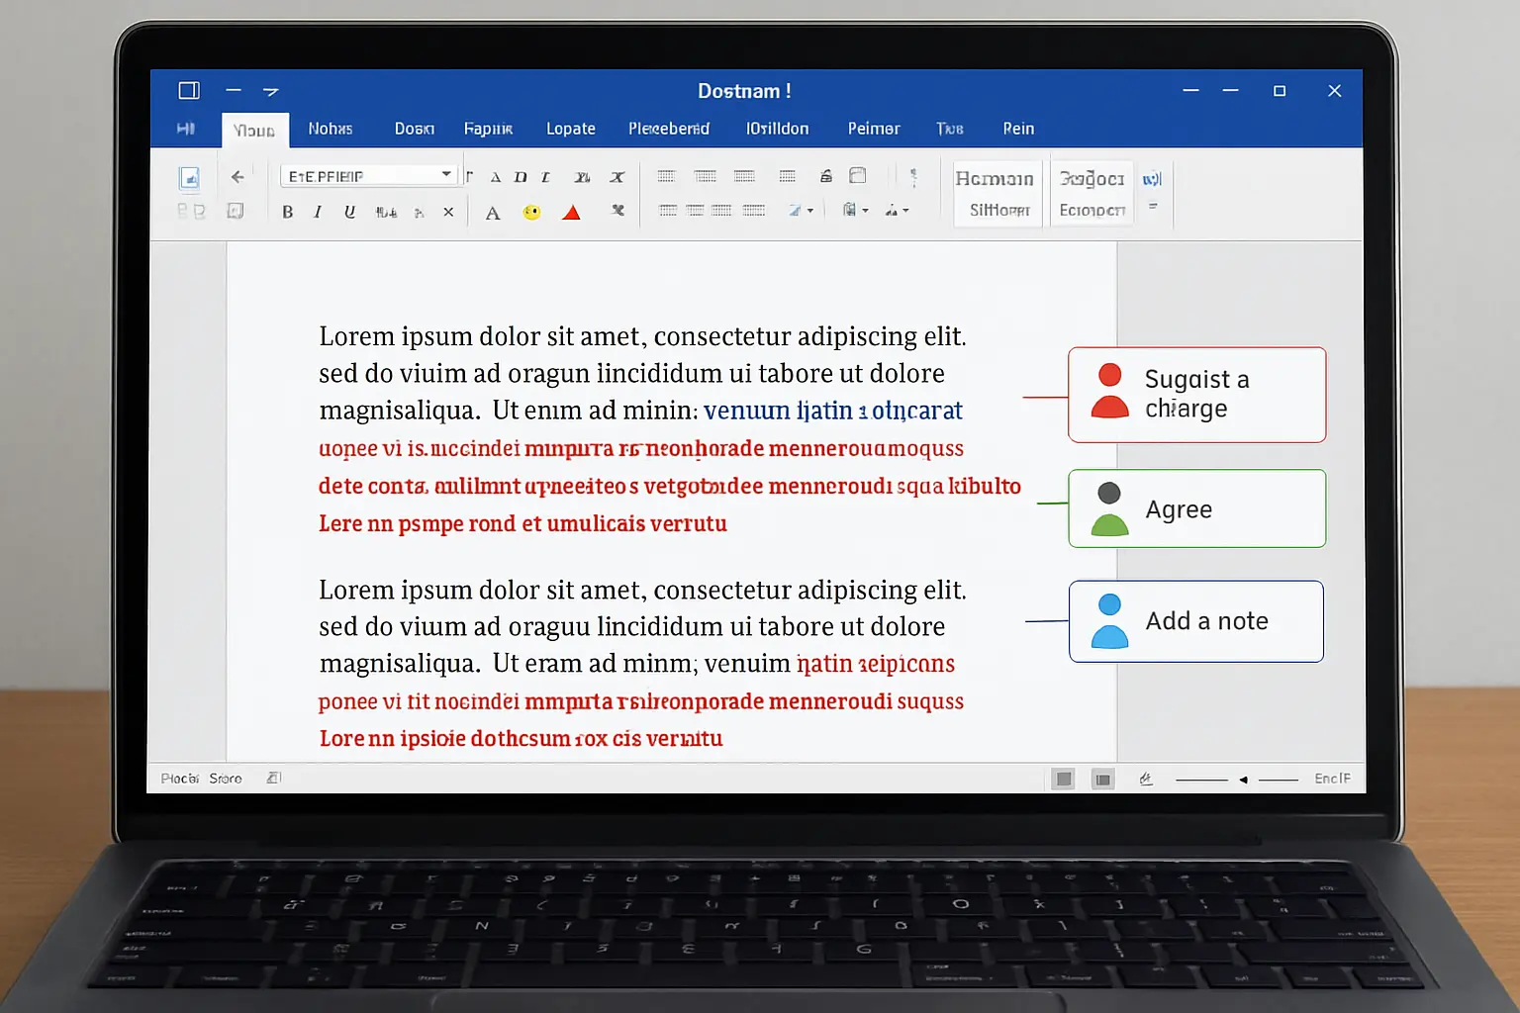Click the window panel icon in the title bar

point(189,91)
